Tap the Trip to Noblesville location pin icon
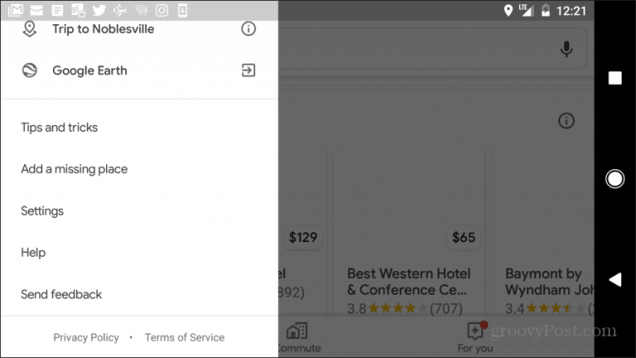The image size is (636, 358). pyautogui.click(x=30, y=29)
